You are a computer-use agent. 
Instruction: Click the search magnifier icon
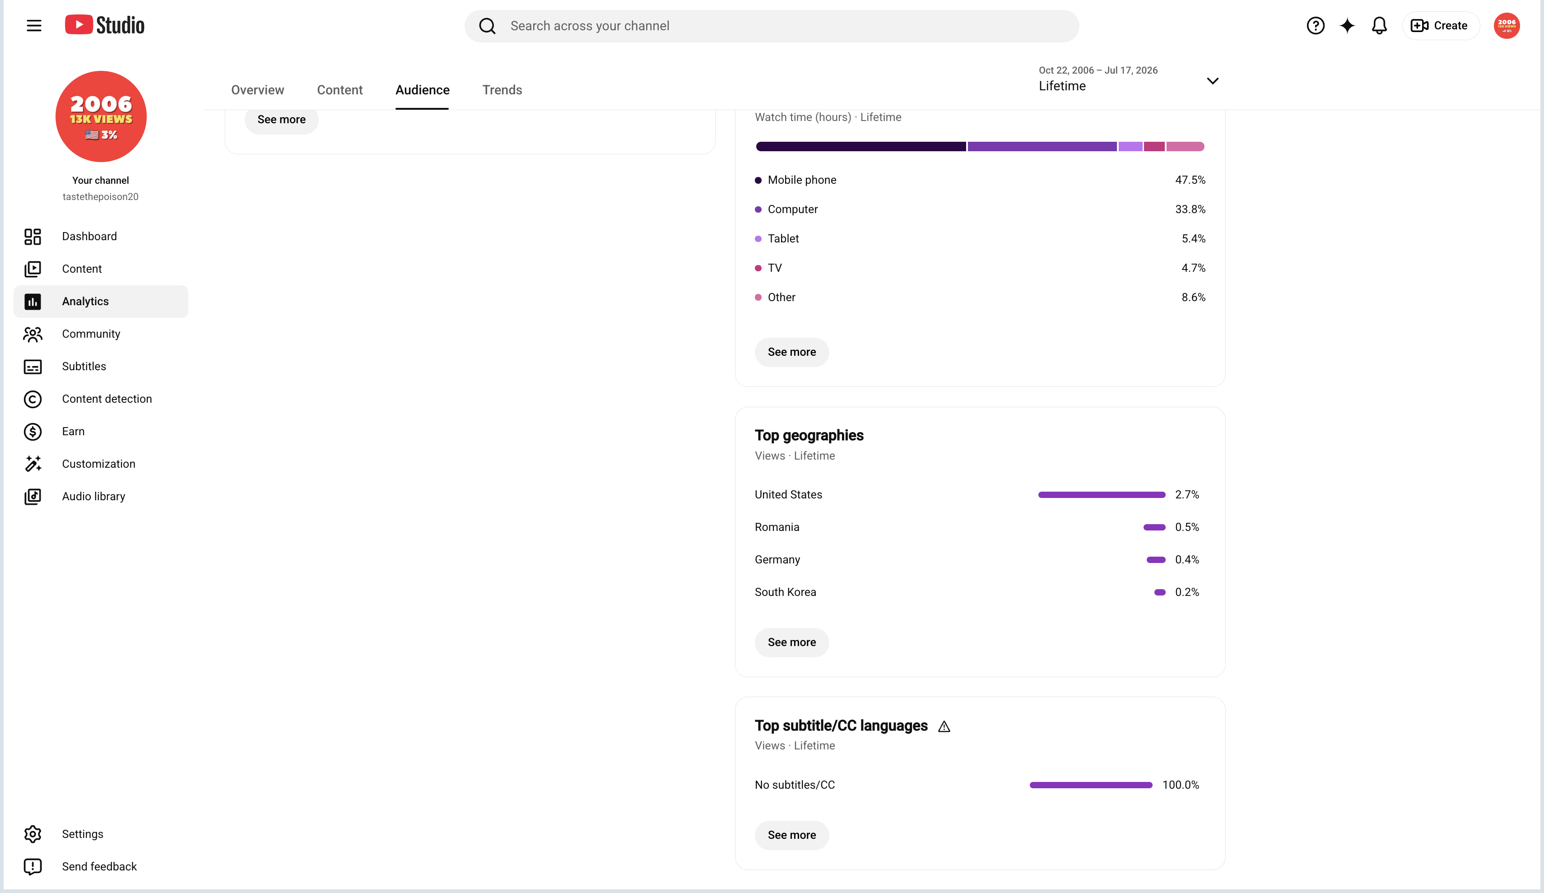click(x=487, y=26)
